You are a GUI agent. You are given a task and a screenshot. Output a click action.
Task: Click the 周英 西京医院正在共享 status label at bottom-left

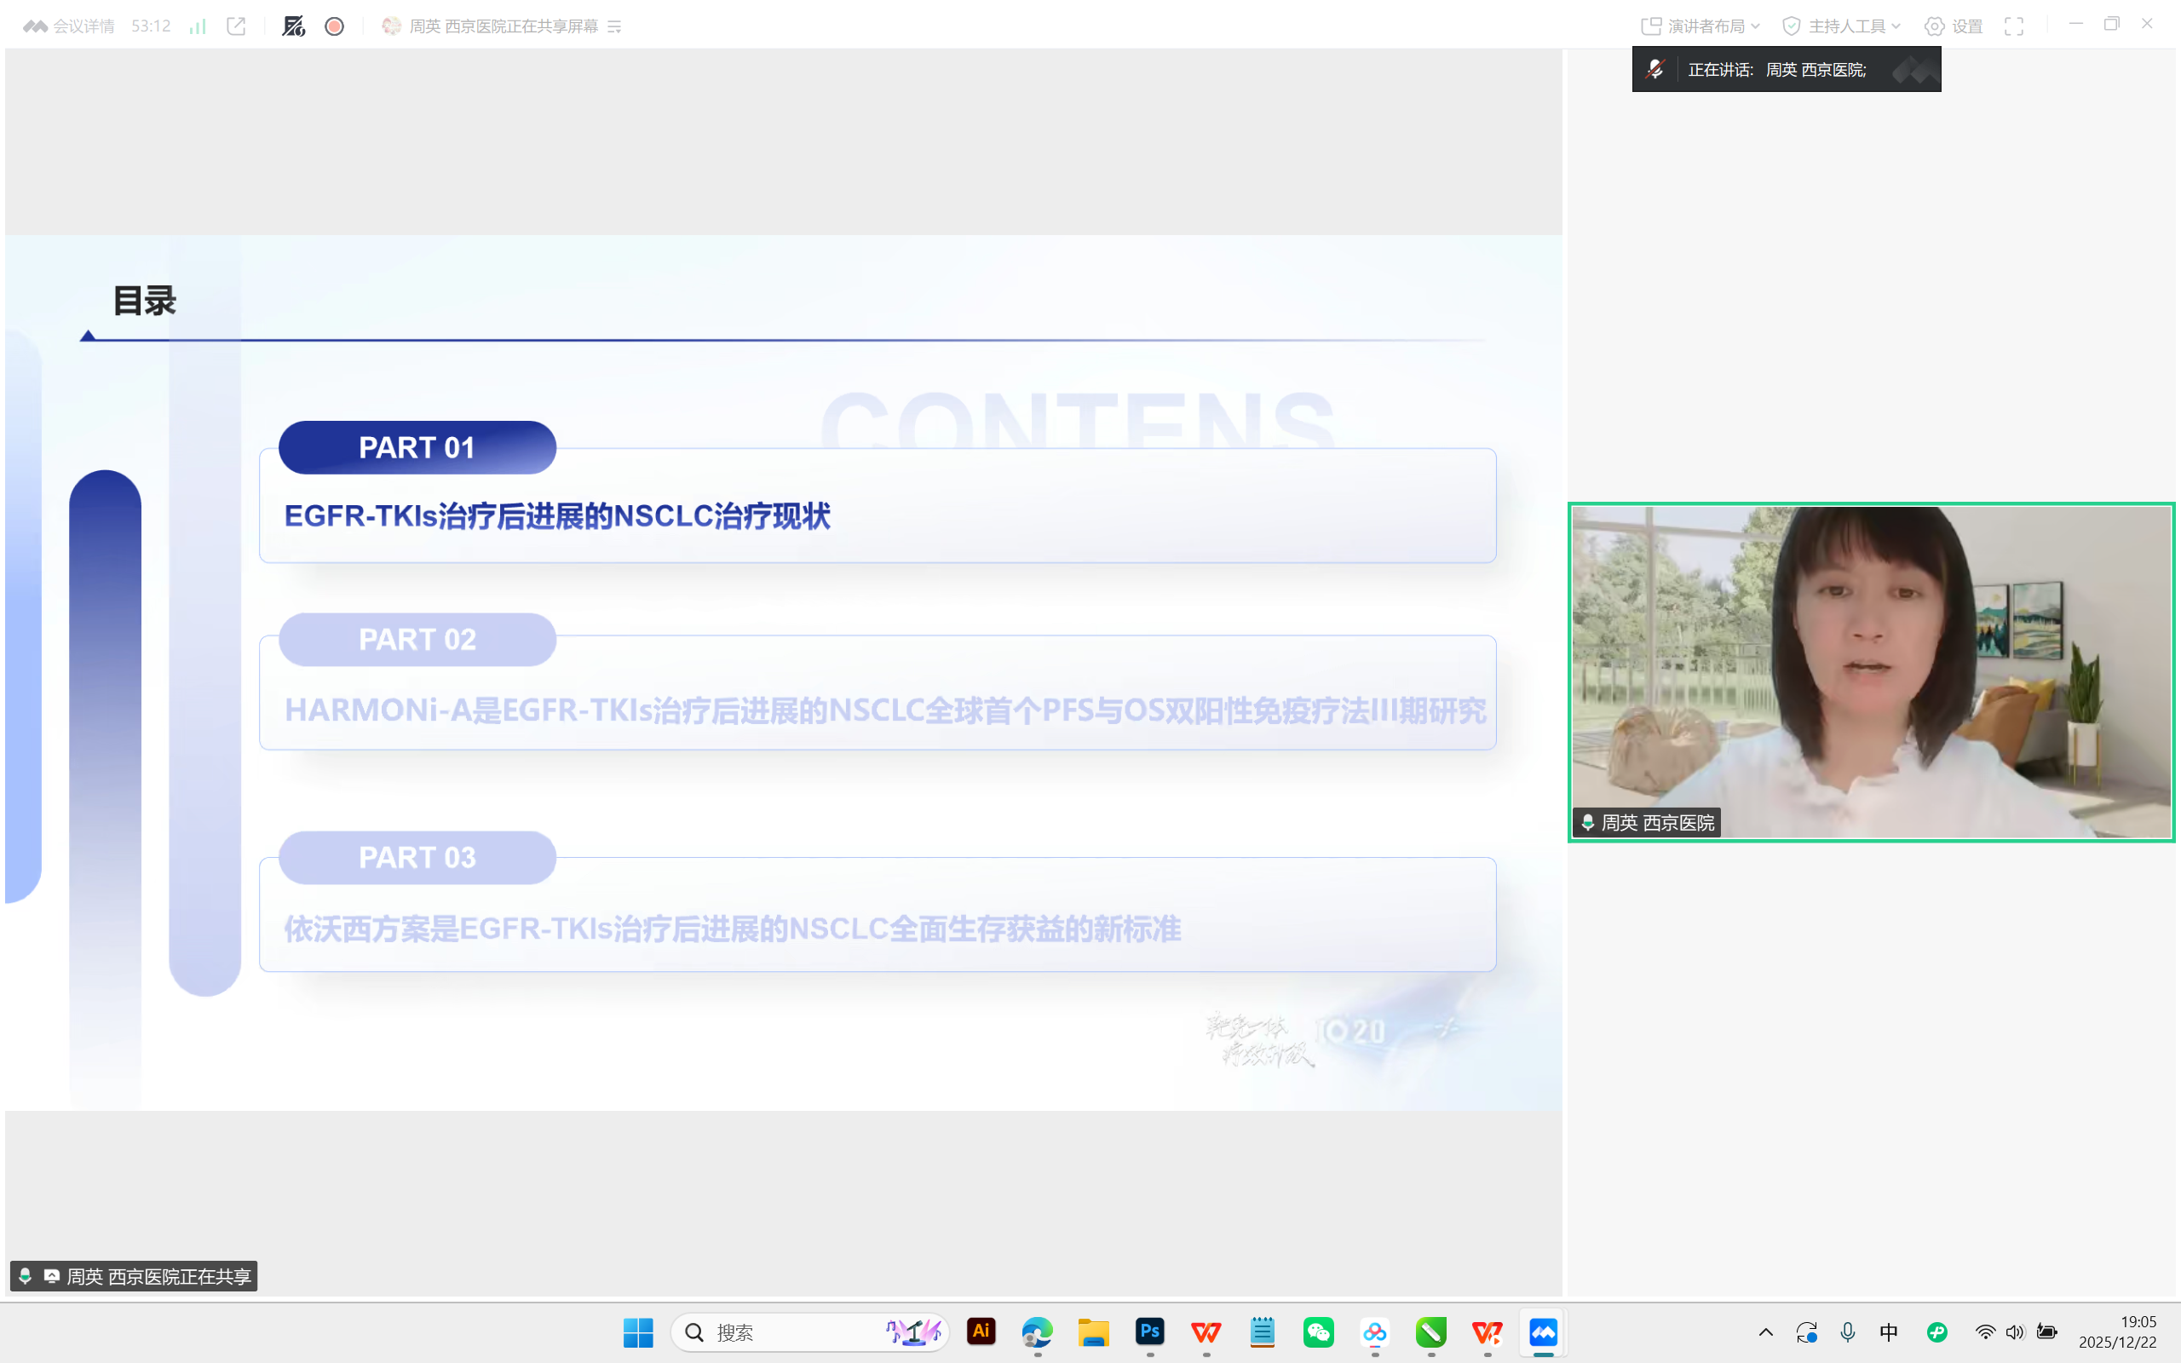pos(135,1275)
